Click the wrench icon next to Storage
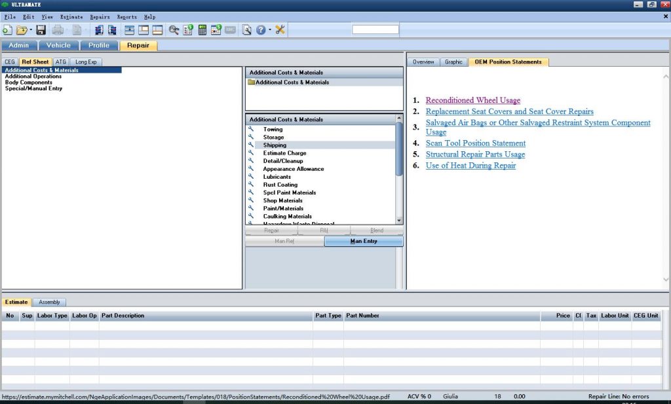 point(251,137)
